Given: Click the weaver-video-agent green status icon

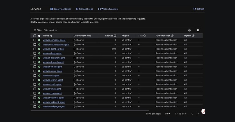Looking at the screenshot, I should coord(39,93).
